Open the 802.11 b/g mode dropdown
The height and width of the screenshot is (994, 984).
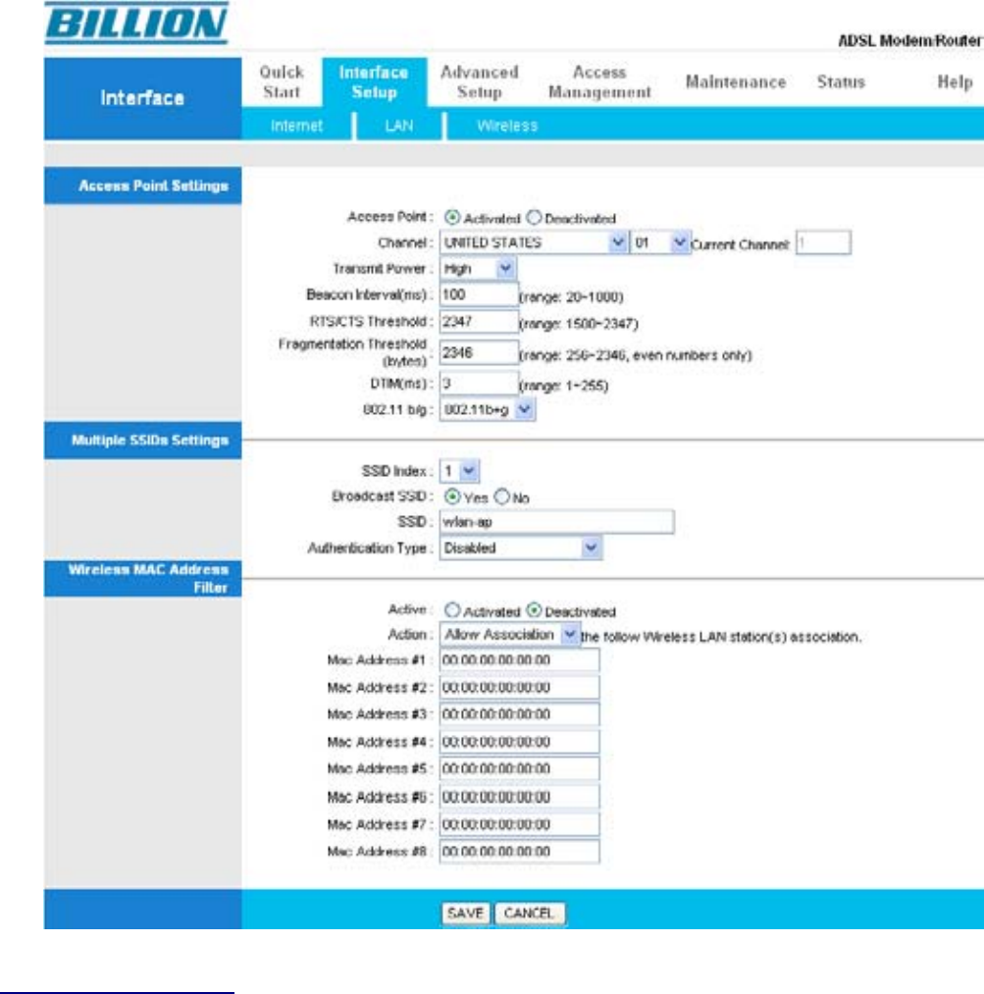[x=488, y=409]
